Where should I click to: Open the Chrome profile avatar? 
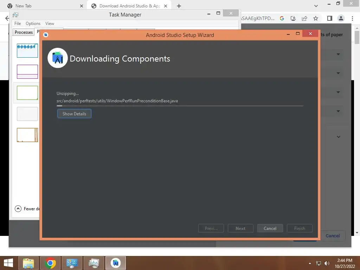pyautogui.click(x=341, y=18)
